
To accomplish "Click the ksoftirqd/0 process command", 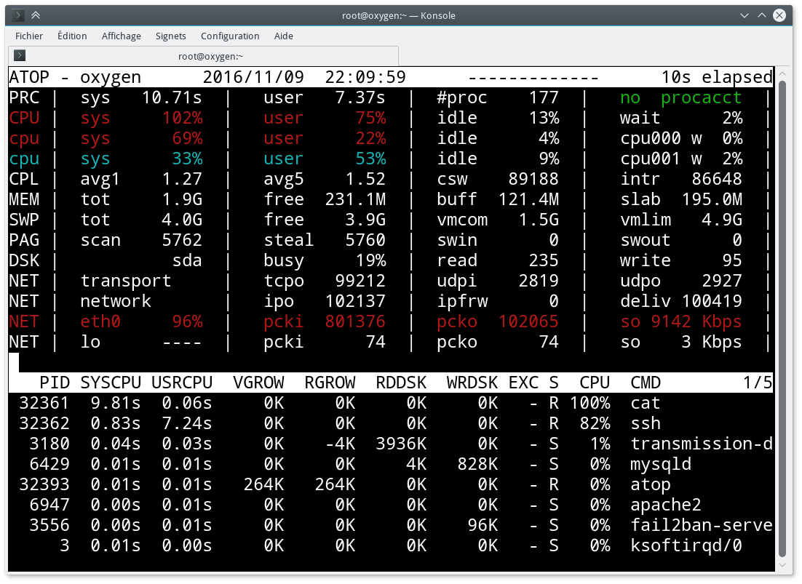I will pos(686,545).
